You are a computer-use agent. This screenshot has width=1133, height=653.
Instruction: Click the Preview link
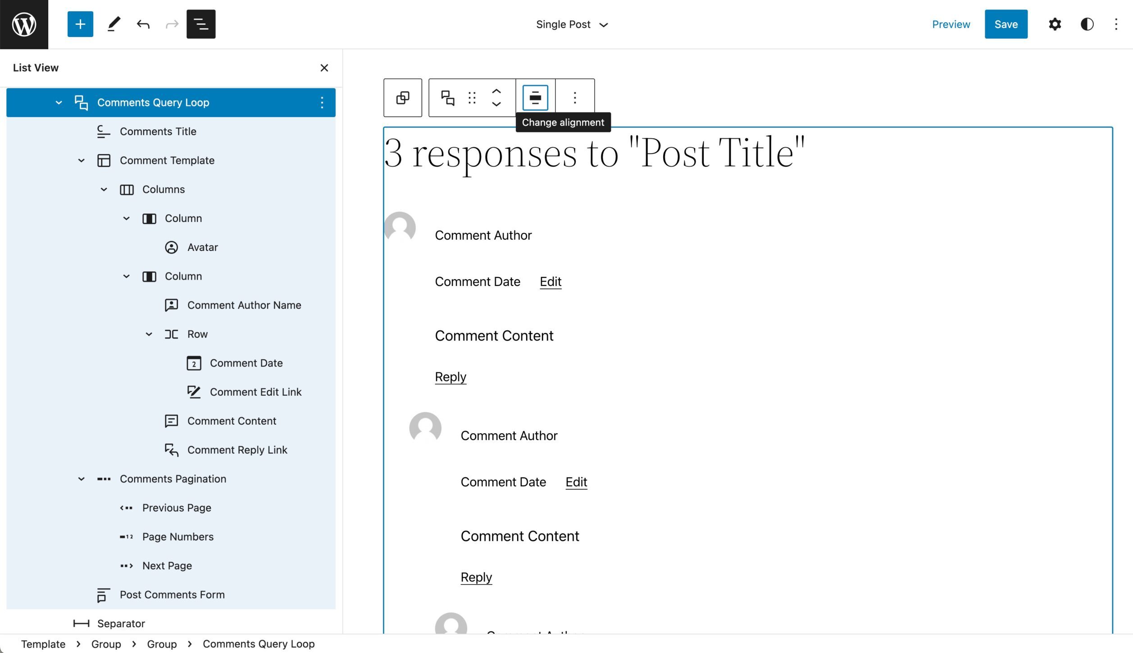click(x=951, y=24)
